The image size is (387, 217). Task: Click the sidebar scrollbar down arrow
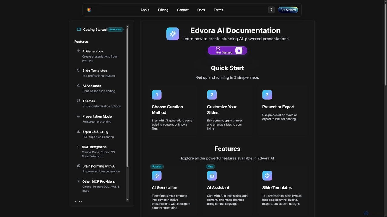[127, 200]
